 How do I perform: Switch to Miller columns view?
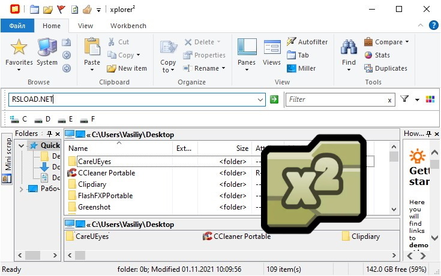pos(301,68)
